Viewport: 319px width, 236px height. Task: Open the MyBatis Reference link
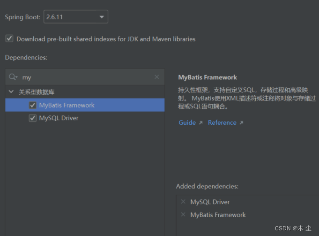click(x=222, y=122)
